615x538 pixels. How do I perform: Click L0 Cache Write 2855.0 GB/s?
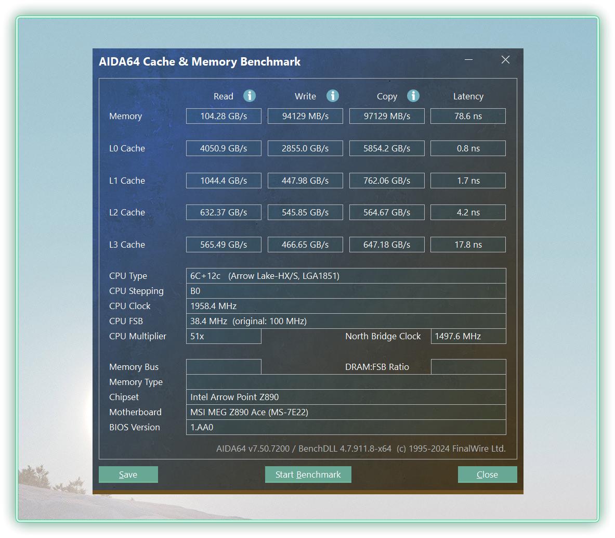pyautogui.click(x=305, y=148)
